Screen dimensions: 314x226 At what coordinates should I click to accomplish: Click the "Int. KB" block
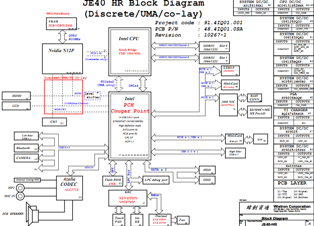[x=137, y=220]
